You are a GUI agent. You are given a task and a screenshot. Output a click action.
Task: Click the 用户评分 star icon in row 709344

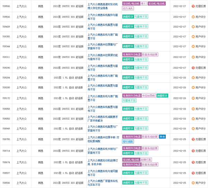(193, 46)
